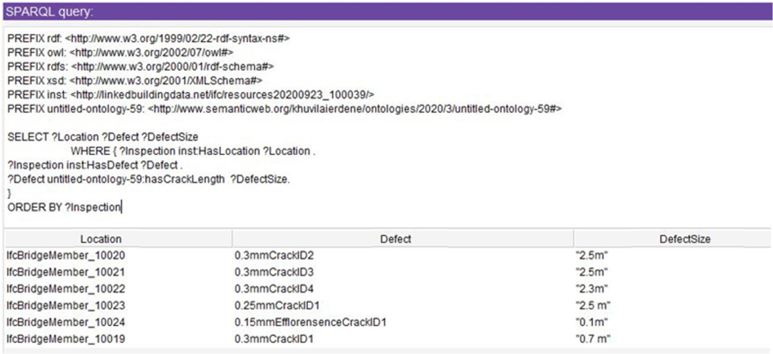The image size is (773, 354).
Task: Select the IfcBridgeMember_10020 location cell
Action: point(66,255)
